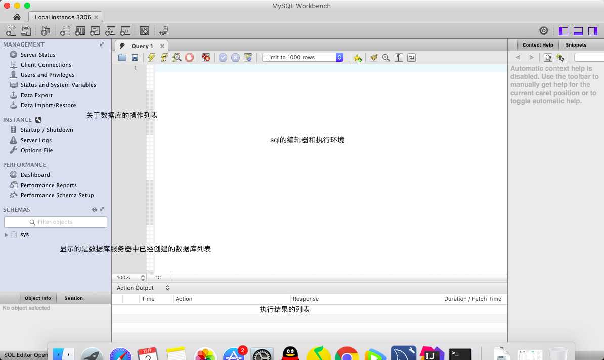Toggle word wrap icon
Screen dimensions: 604x360
[x=411, y=57]
